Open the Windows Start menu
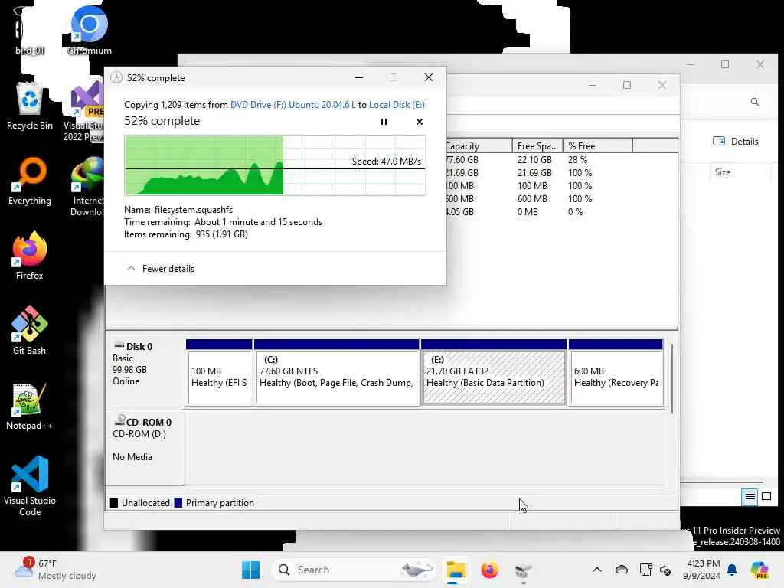 point(250,570)
